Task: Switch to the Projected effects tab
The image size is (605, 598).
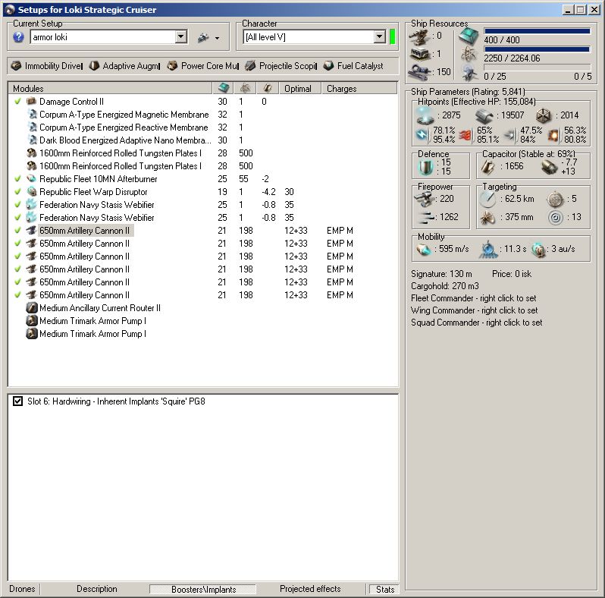Action: click(x=310, y=589)
